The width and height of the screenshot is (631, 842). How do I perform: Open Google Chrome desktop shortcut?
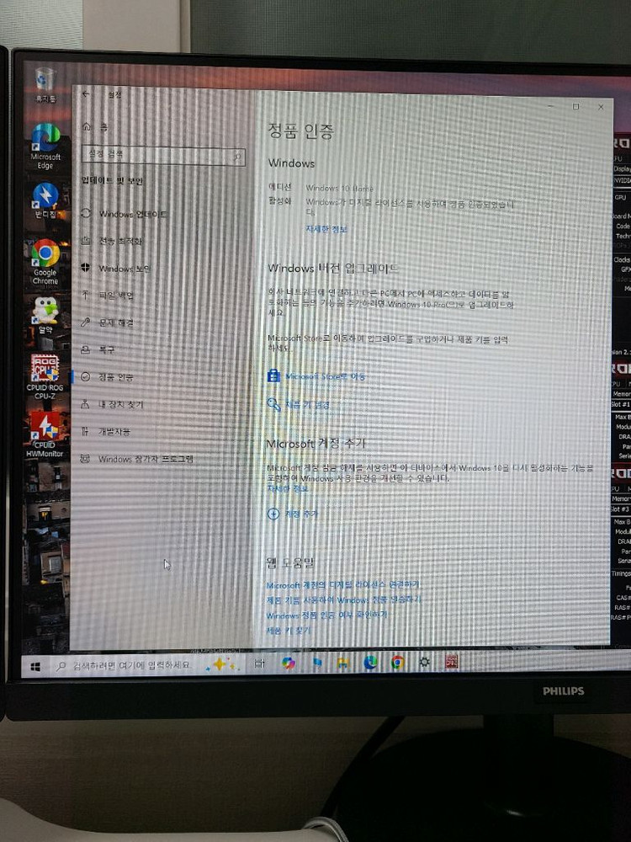(x=45, y=262)
